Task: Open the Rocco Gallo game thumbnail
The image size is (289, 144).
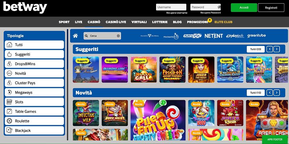Action: [143, 69]
